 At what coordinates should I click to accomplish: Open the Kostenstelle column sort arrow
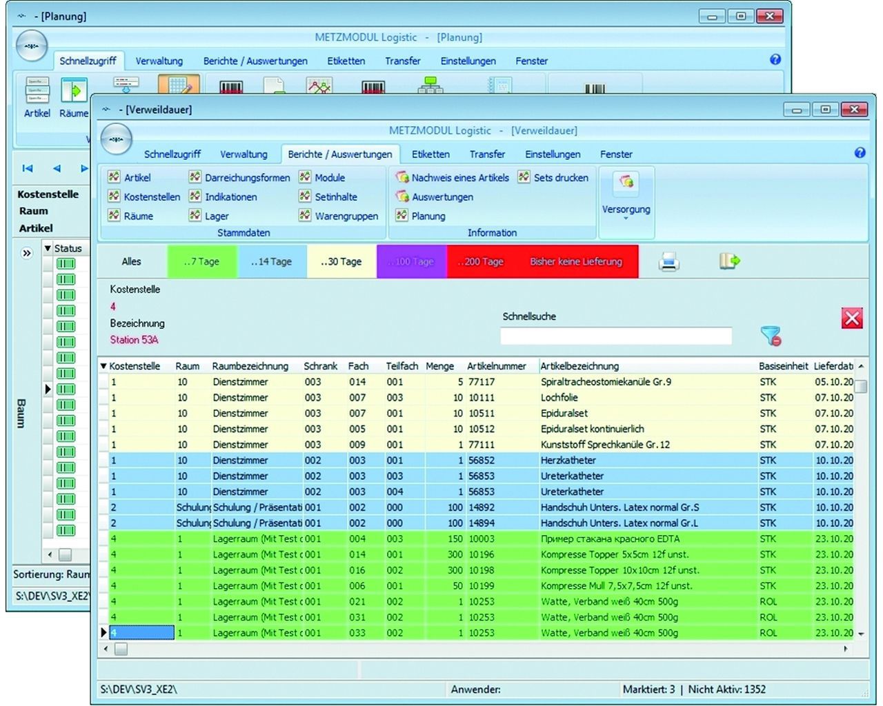103,366
